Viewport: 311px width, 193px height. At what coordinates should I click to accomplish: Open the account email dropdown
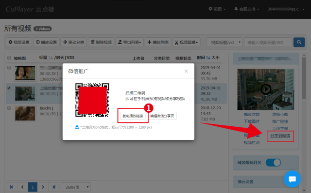(x=286, y=9)
